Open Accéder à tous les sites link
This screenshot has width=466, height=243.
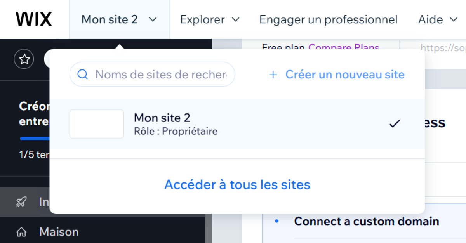pos(237,184)
